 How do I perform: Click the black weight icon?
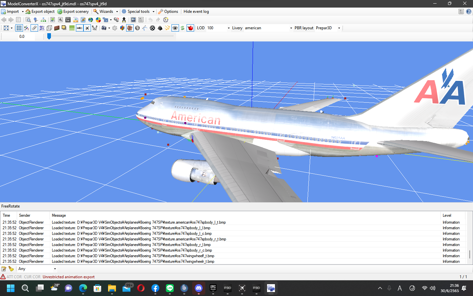point(160,28)
